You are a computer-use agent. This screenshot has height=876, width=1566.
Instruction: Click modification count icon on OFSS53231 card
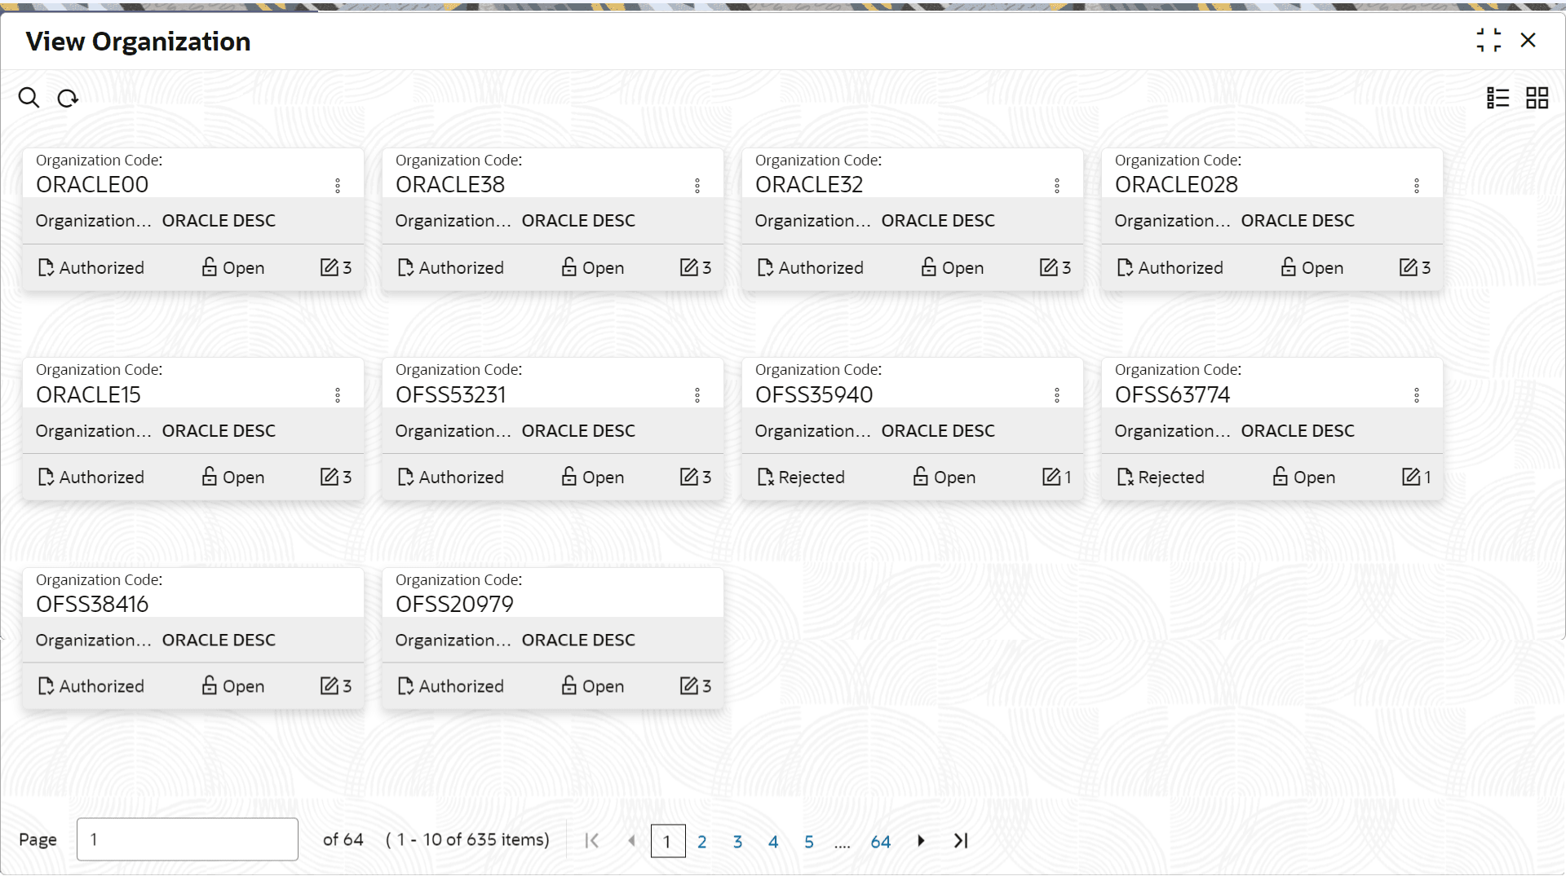688,476
